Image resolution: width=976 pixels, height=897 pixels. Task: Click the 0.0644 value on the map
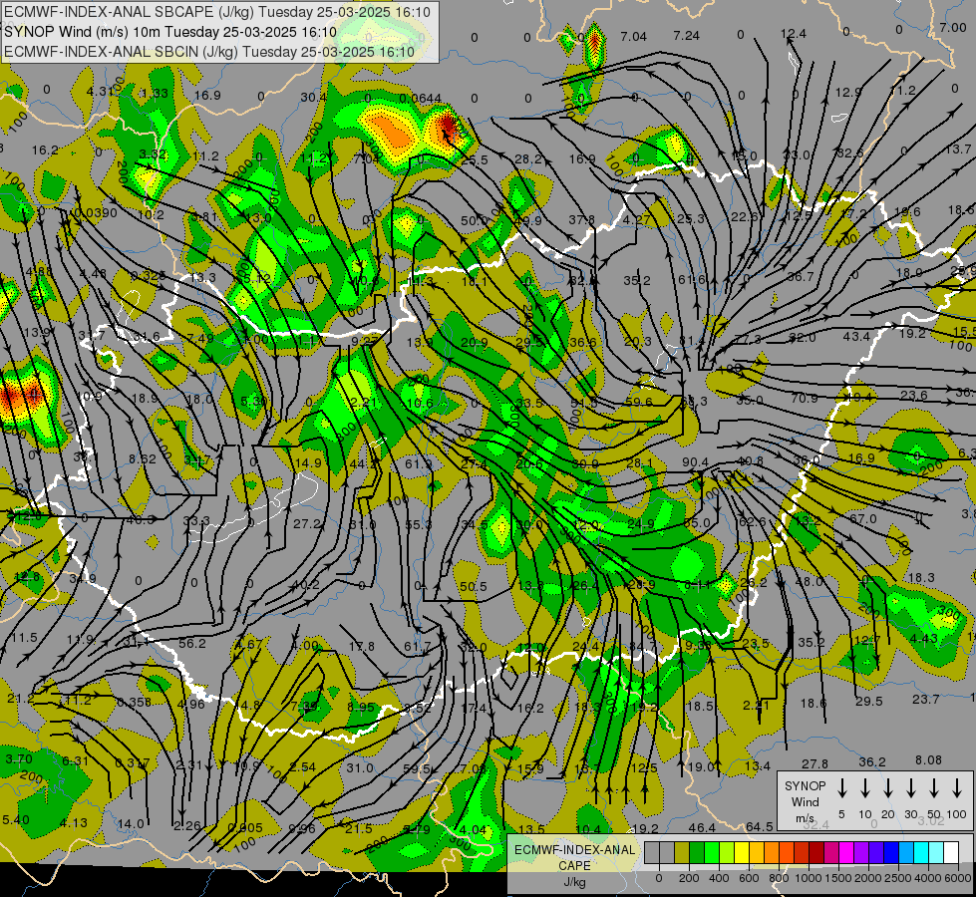pyautogui.click(x=420, y=99)
